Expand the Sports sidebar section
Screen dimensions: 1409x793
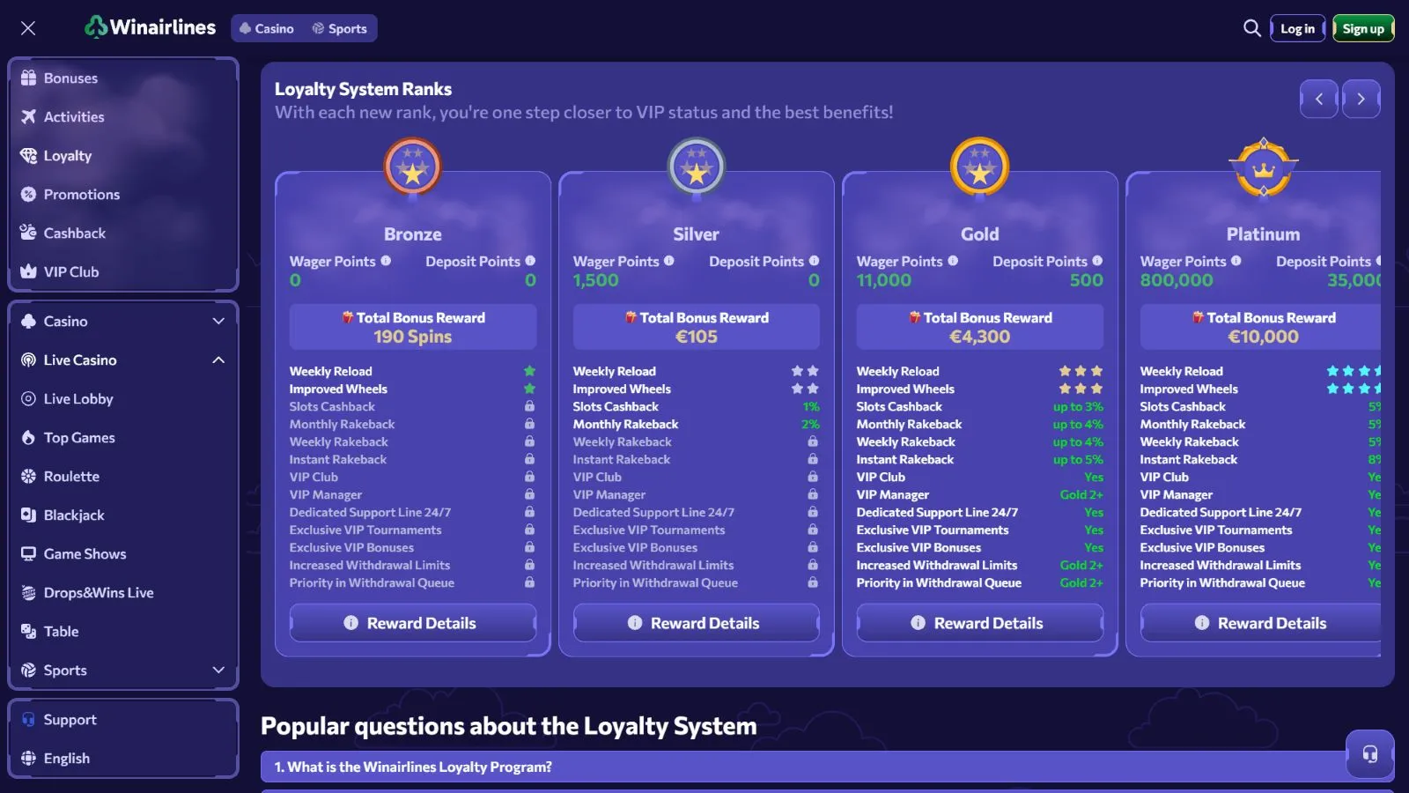[x=218, y=671]
